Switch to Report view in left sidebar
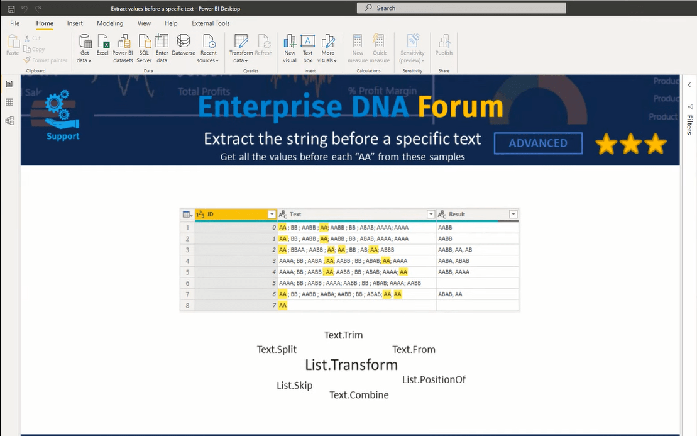Viewport: 697px width, 436px height. coord(9,84)
